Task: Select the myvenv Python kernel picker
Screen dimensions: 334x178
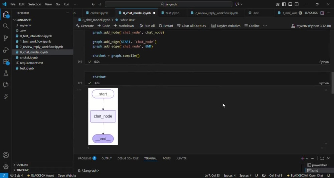Action: [x=311, y=26]
